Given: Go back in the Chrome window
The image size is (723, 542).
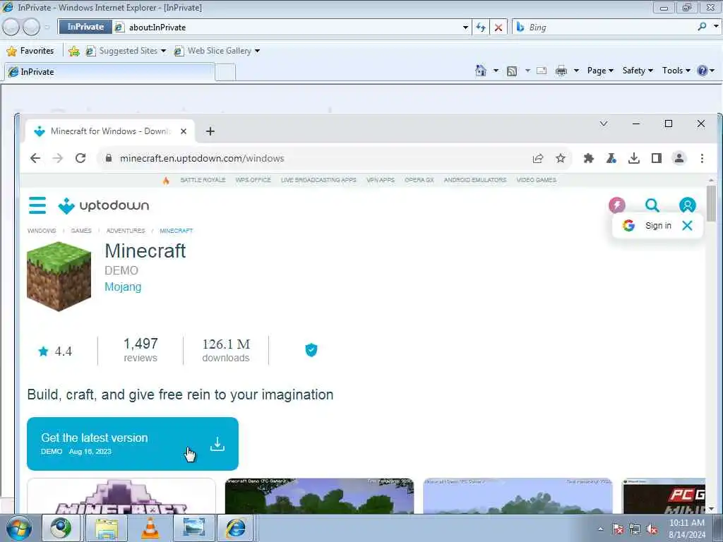Looking at the screenshot, I should tap(35, 158).
